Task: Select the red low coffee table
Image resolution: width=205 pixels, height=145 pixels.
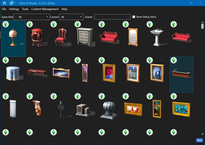Action: 37,73
